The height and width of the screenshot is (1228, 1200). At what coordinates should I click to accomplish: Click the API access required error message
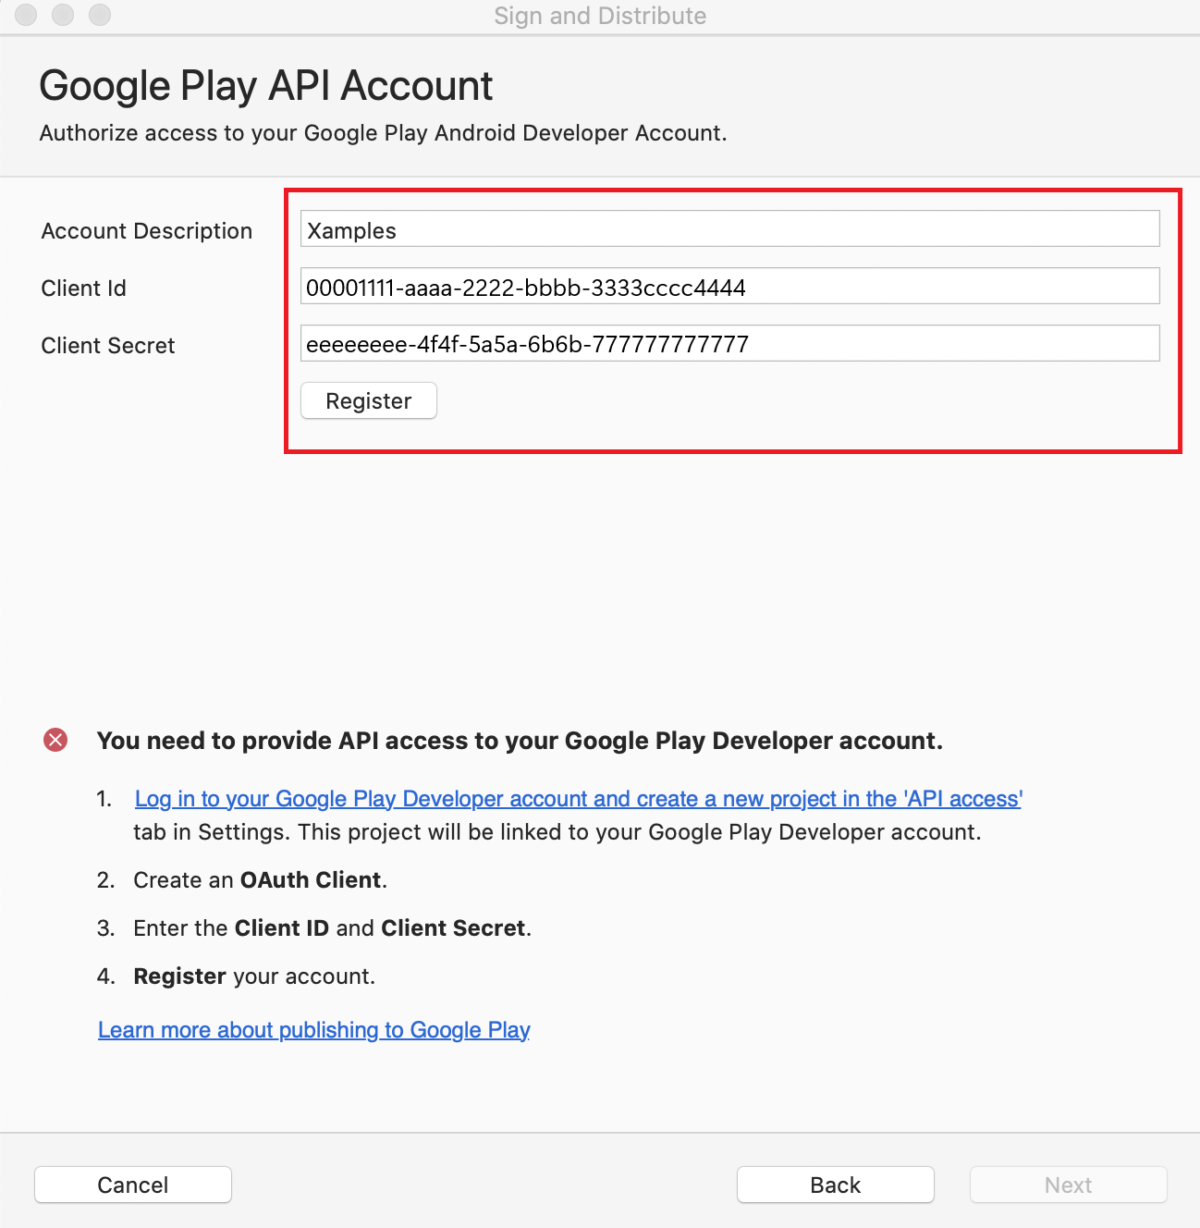click(520, 741)
